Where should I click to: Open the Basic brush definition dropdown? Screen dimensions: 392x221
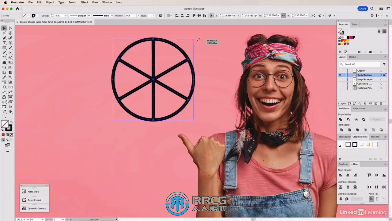111,16
